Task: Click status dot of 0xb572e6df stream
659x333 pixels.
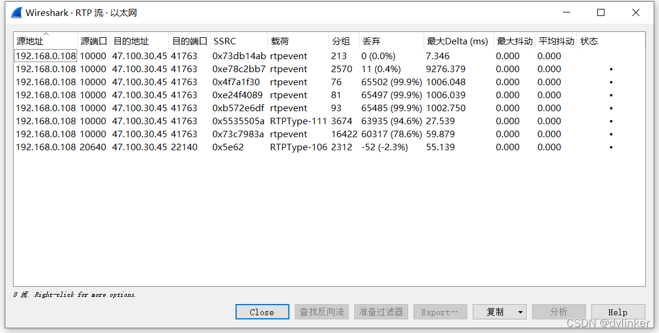Action: coord(611,108)
